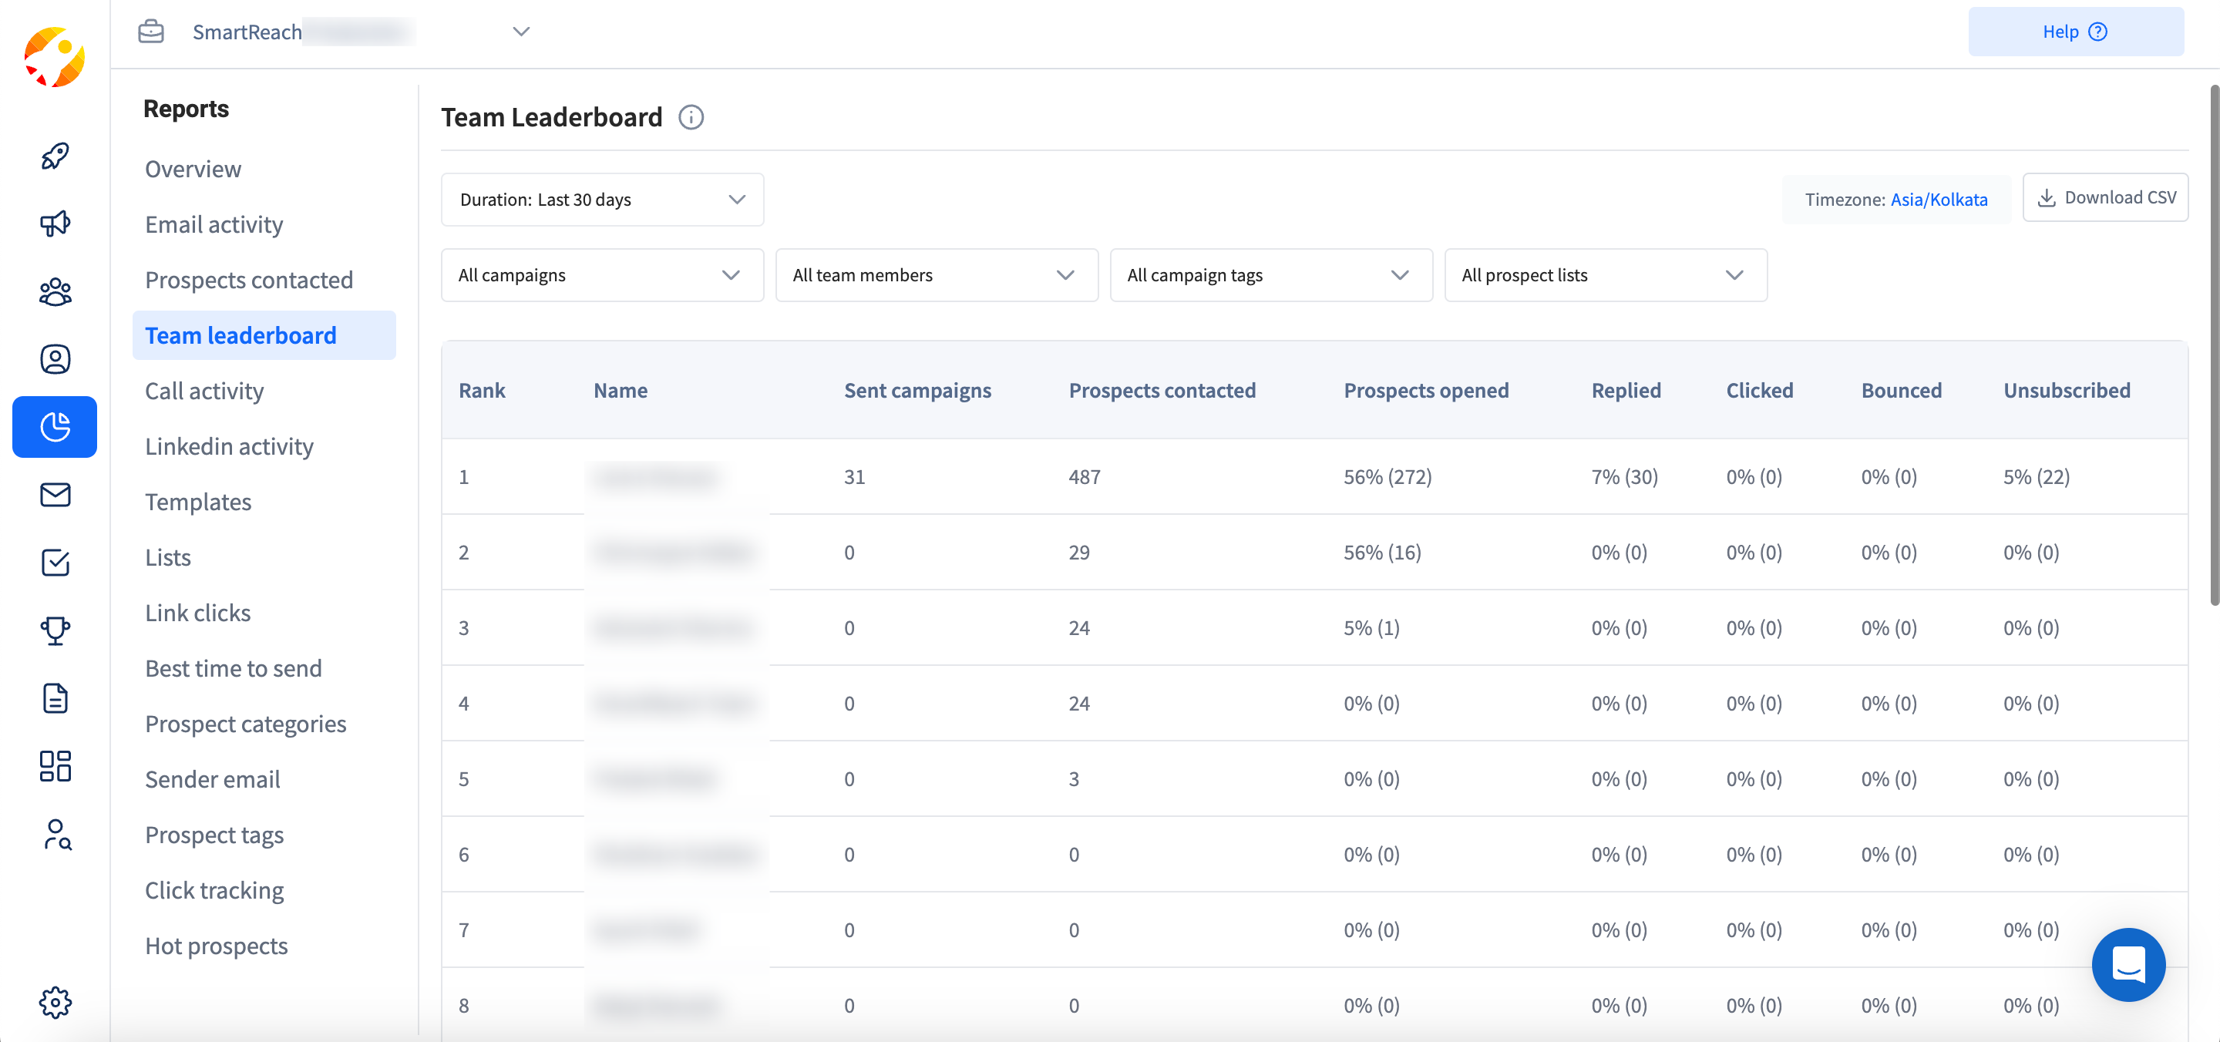Click the rocket/campaigns icon in sidebar
Screen dimensions: 2220x1042
tap(56, 154)
